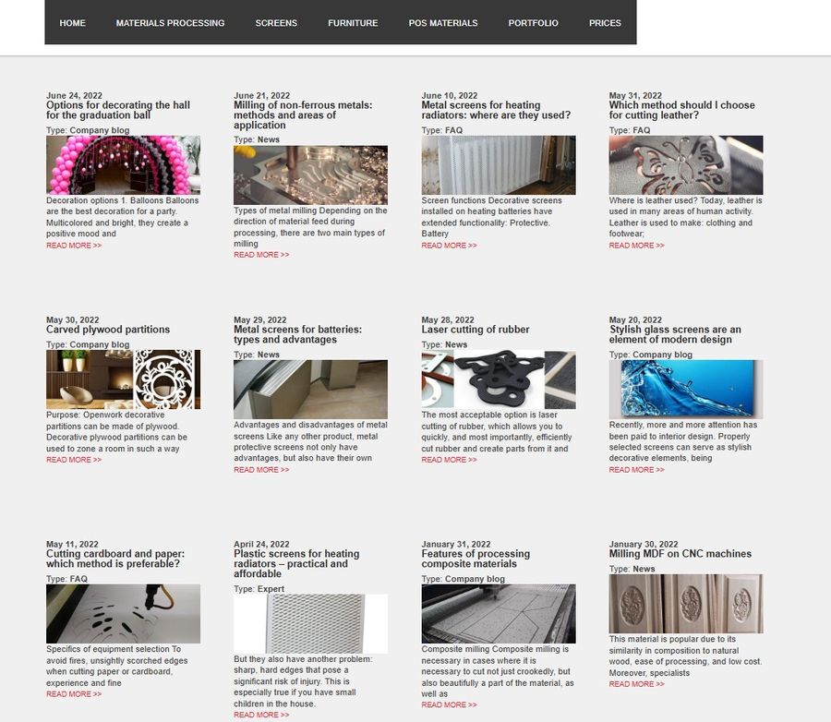Click the 'June 24, 2022' date text
The image size is (831, 722).
tap(74, 95)
